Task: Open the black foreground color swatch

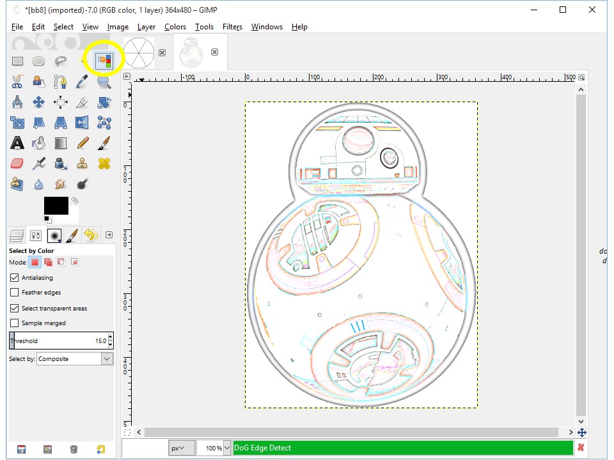Action: pos(56,206)
